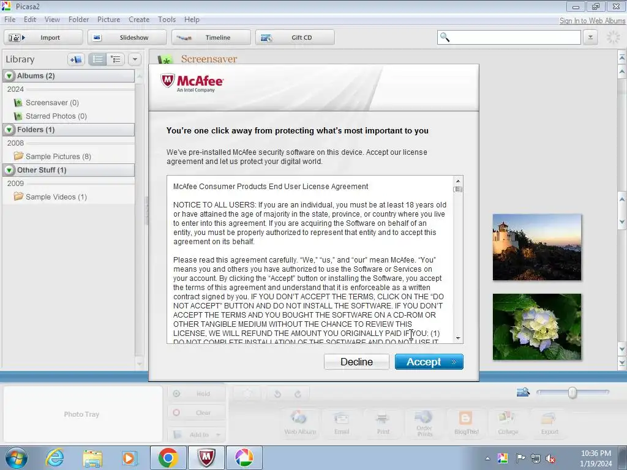Click the BlogThis! icon
Viewport: 627px width, 470px height.
point(466,423)
